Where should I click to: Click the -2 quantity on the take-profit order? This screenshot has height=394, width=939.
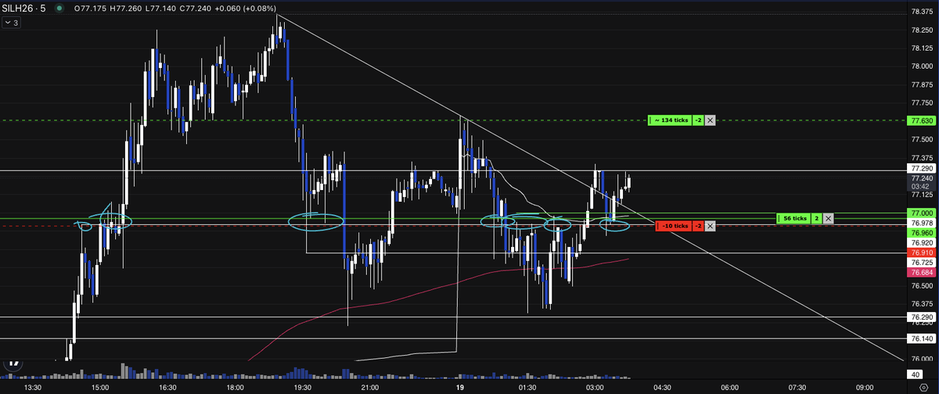point(697,120)
